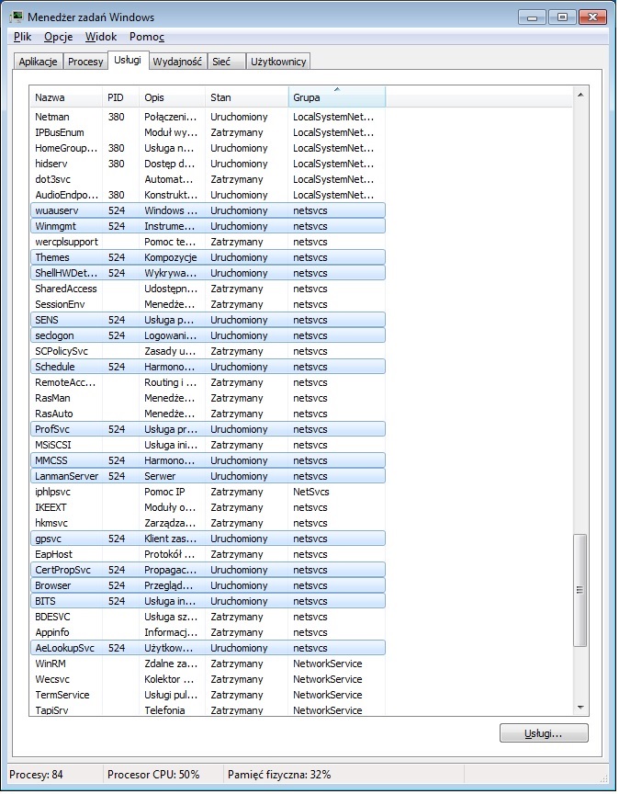Select the gpsvc service row
Viewport: 619px width, 794px height.
208,539
